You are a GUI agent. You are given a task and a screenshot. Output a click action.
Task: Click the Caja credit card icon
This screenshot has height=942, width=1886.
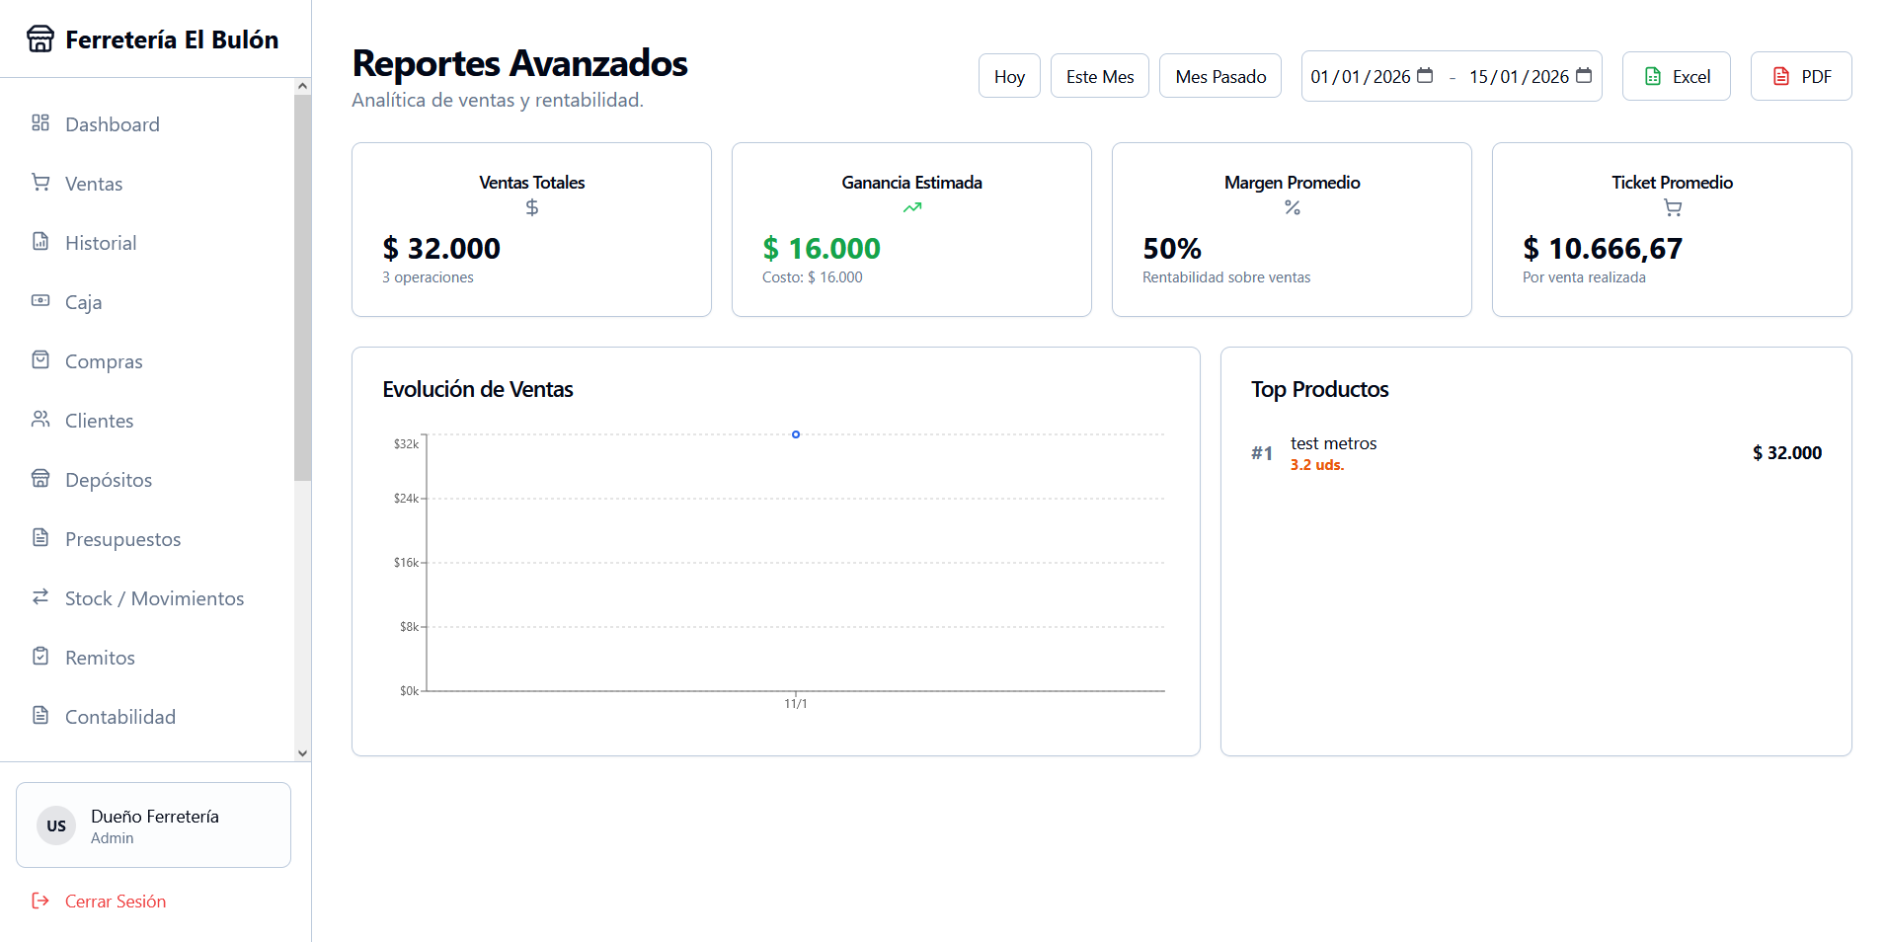pyautogui.click(x=40, y=300)
